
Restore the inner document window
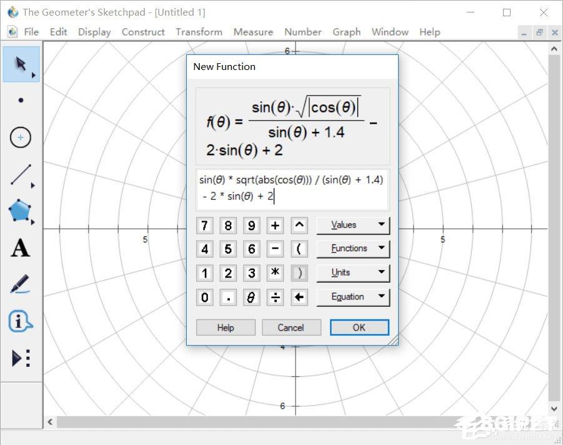pyautogui.click(x=539, y=32)
